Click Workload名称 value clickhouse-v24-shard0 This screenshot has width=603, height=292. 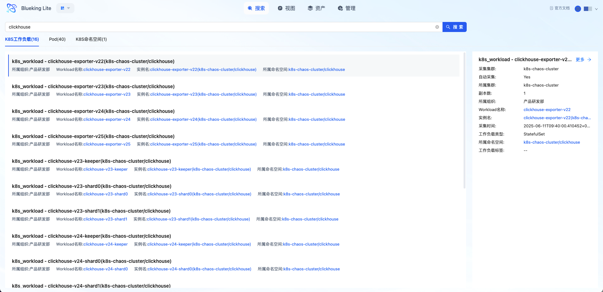pos(106,269)
